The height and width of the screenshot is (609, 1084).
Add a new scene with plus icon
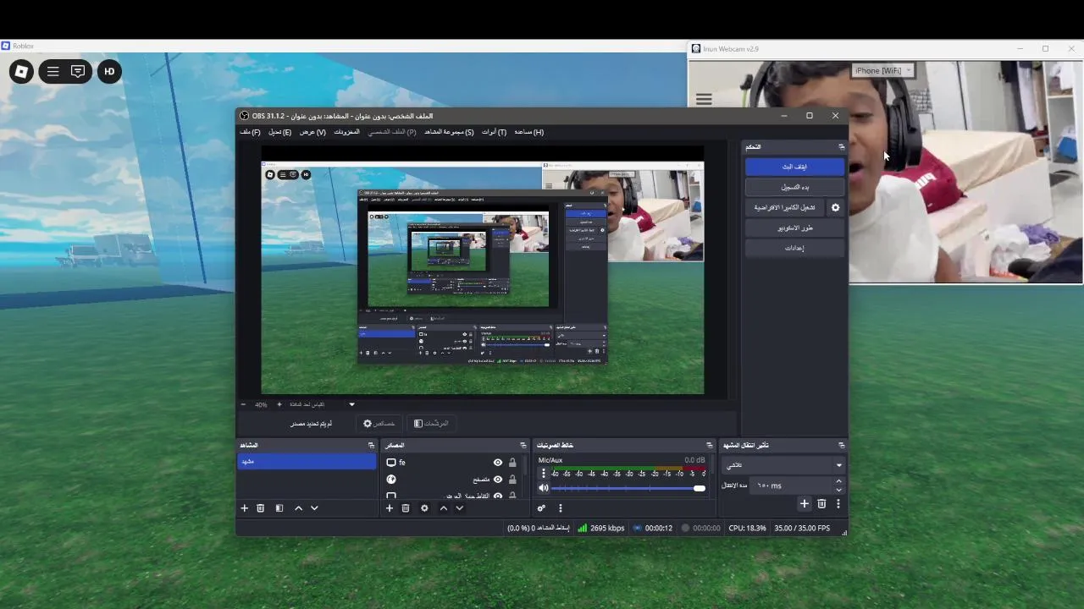pyautogui.click(x=245, y=508)
